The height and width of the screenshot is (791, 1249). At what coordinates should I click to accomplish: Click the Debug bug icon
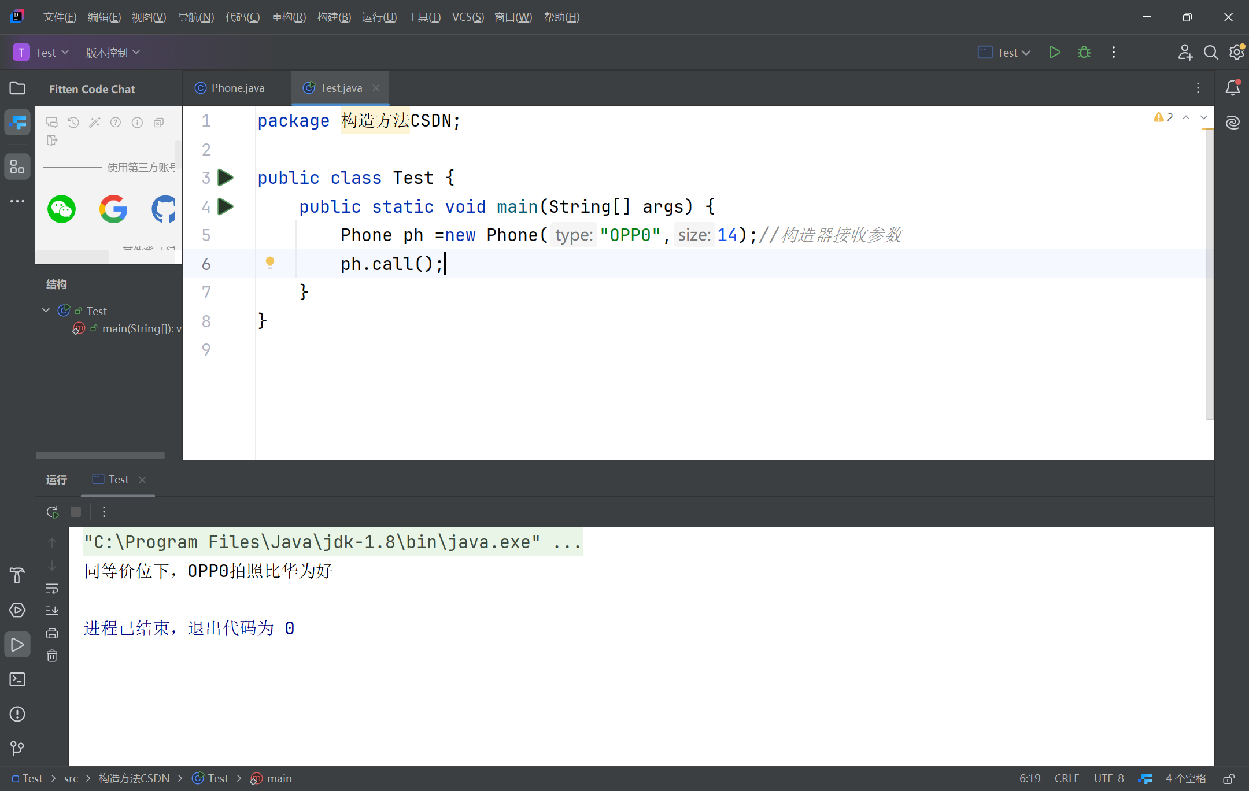[x=1084, y=53]
